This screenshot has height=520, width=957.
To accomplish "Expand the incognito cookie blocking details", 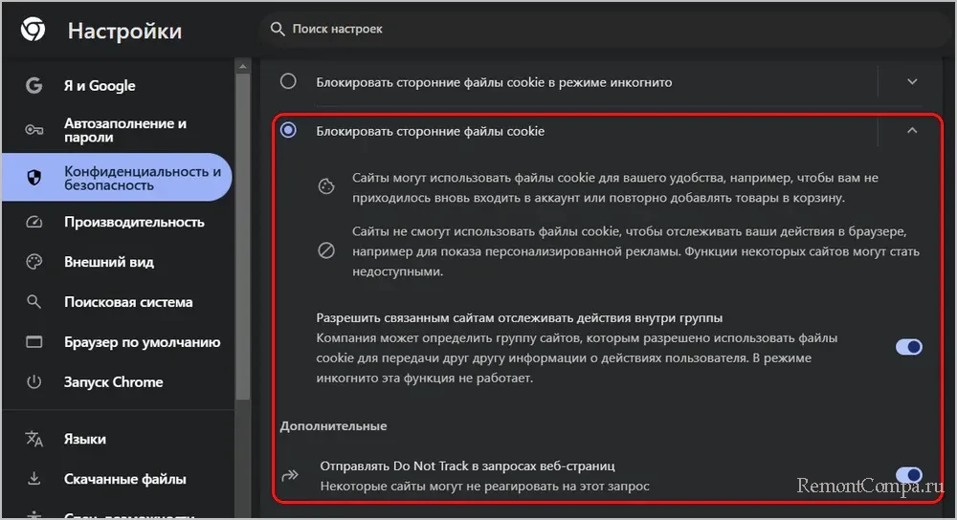I will (912, 82).
